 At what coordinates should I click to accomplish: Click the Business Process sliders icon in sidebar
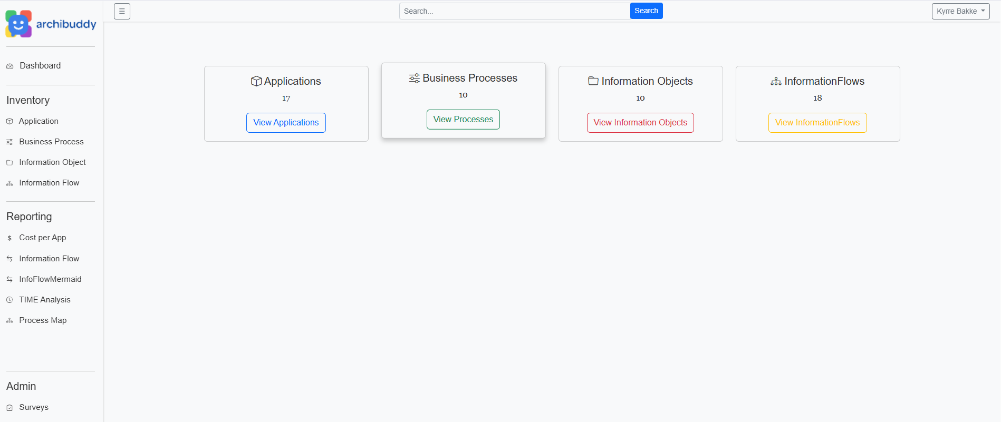9,142
